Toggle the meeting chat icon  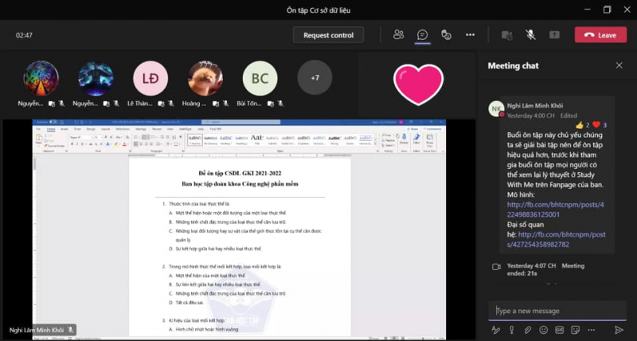point(423,35)
